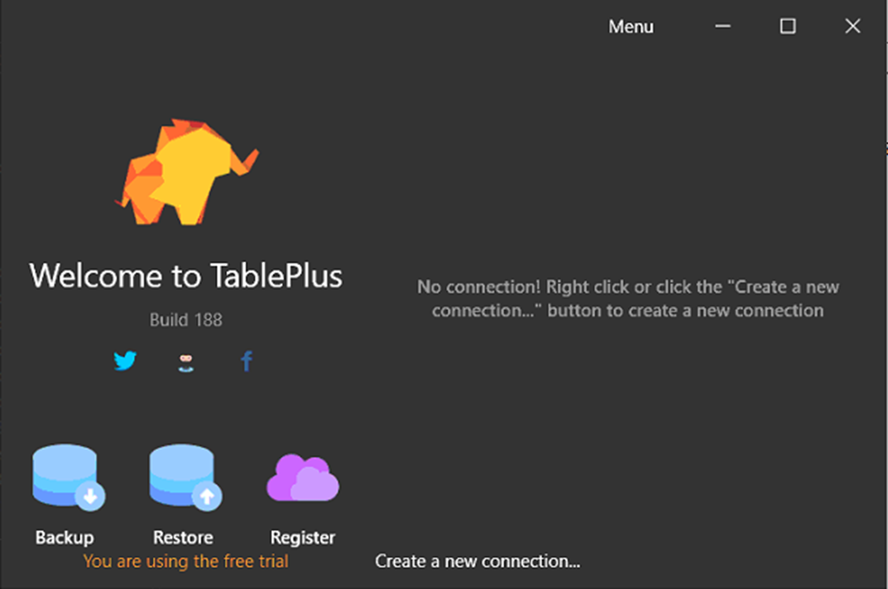Click Create a new connection...
The image size is (888, 589).
[x=477, y=561]
